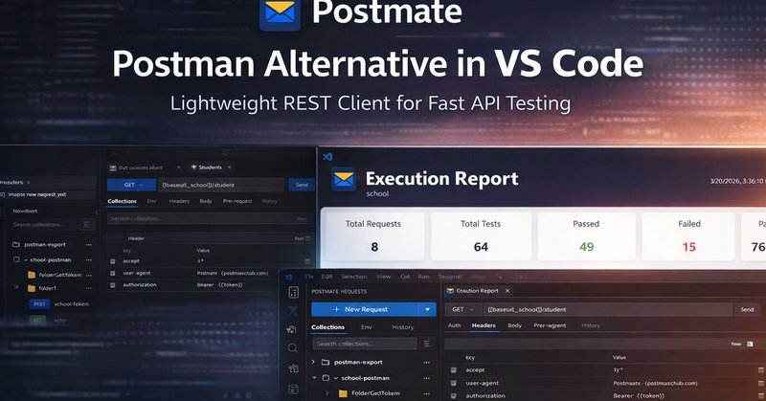Open the Edit menu

click(327, 277)
